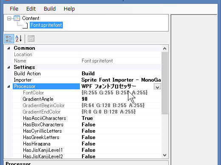
Task: Collapse the Processor property group
Action: coord(8,86)
